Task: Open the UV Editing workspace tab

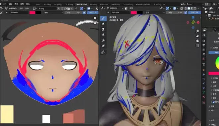Action: (x=69, y=4)
